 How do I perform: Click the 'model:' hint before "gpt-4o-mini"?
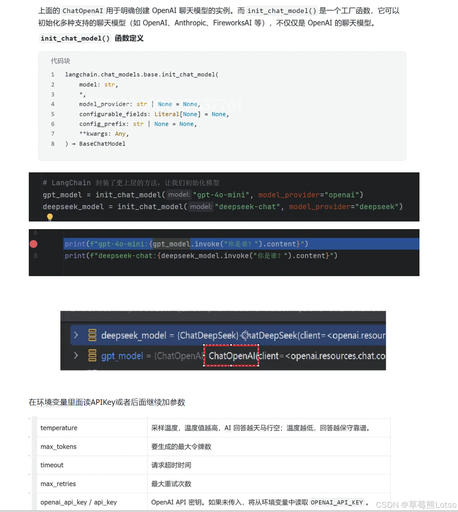[179, 195]
